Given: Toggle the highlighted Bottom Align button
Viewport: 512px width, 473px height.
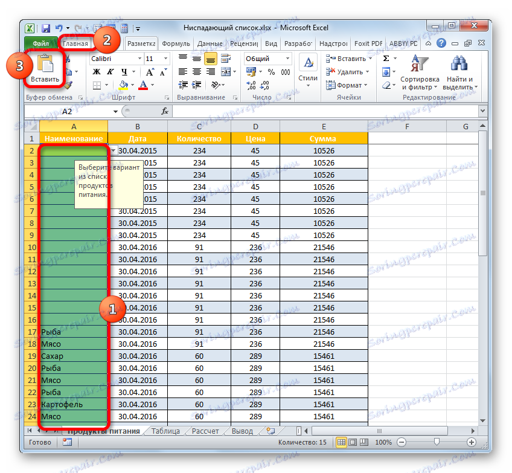Looking at the screenshot, I should click(211, 59).
